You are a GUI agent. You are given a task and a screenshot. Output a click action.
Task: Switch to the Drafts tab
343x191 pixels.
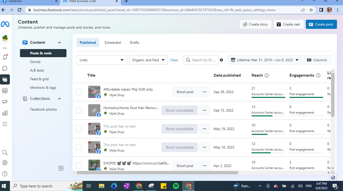134,43
